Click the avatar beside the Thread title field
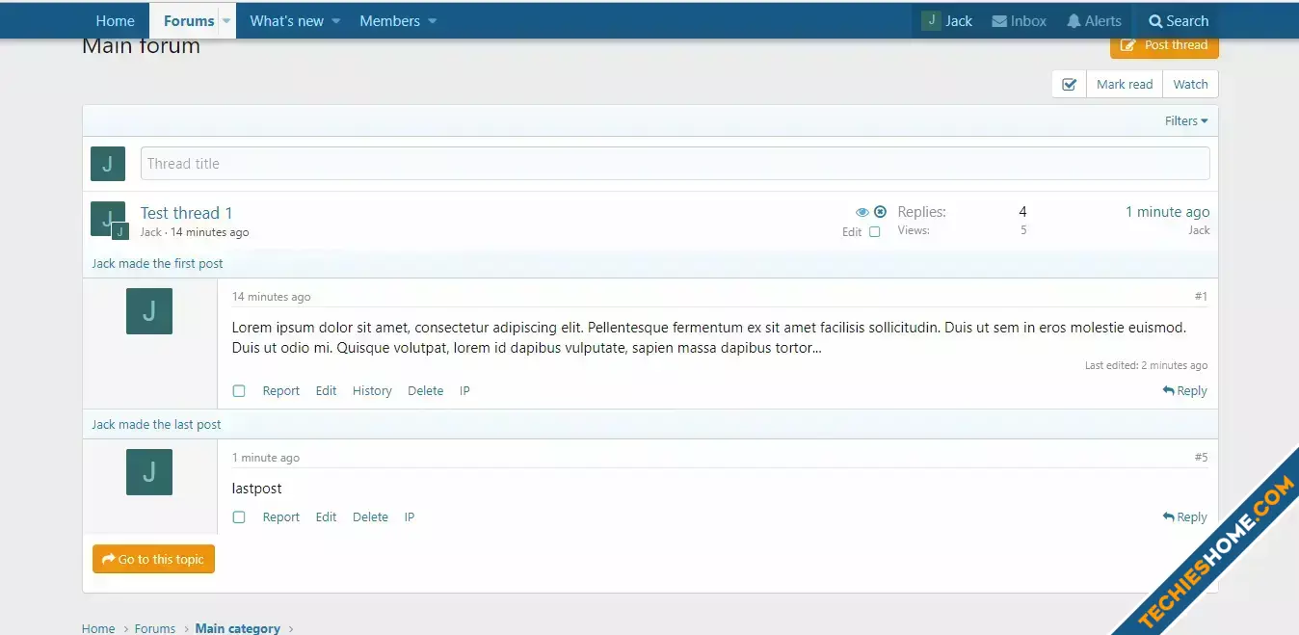 click(108, 164)
